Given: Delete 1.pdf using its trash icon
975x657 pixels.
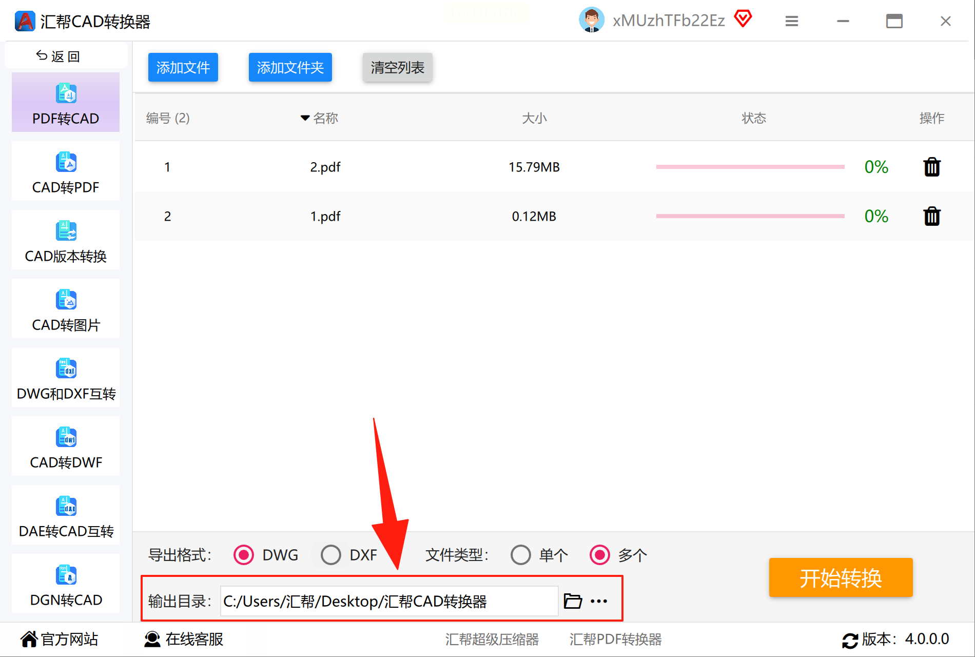Looking at the screenshot, I should pyautogui.click(x=932, y=216).
